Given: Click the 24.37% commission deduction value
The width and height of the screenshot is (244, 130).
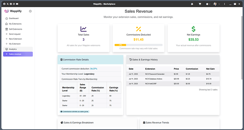Looking at the screenshot, I should coord(94,69).
